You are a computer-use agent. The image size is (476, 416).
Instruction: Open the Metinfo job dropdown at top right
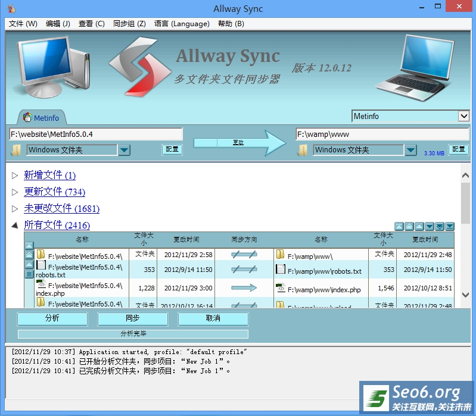pos(463,116)
